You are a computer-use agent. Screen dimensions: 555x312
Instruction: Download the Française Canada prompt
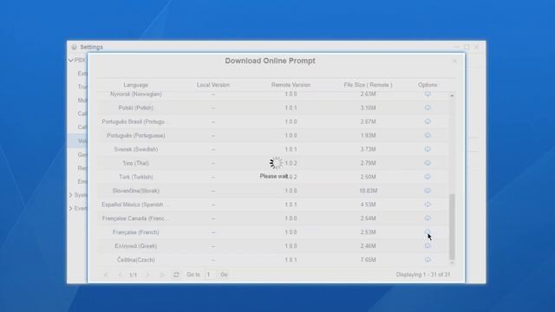428,218
